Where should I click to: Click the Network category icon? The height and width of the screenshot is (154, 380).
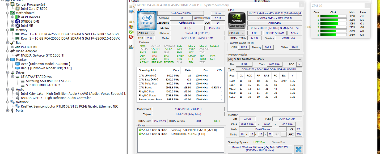point(12,102)
